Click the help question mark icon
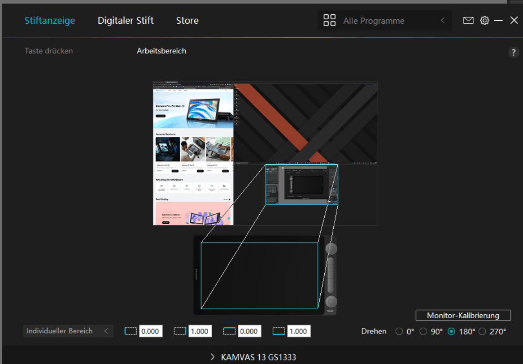The width and height of the screenshot is (523, 364). 513,52
